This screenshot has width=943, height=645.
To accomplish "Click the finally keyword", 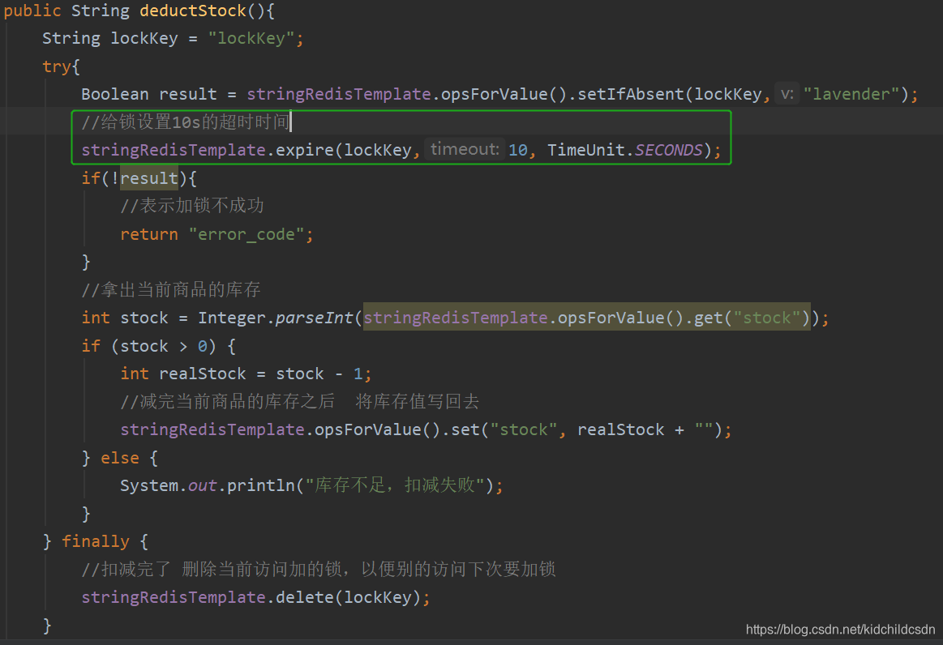I will click(x=96, y=541).
